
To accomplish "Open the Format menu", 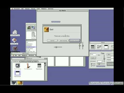I will [x=33, y=9].
